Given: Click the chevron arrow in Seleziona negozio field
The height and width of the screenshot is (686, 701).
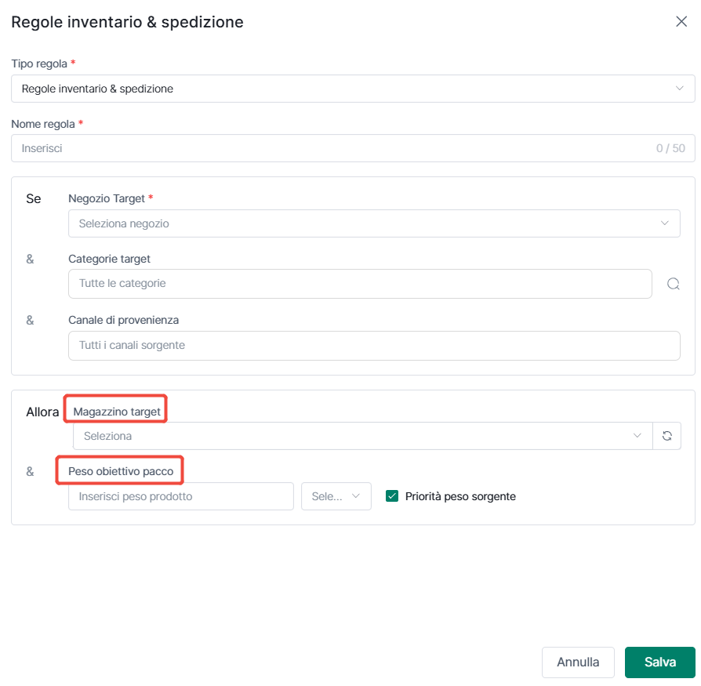Looking at the screenshot, I should pos(664,223).
